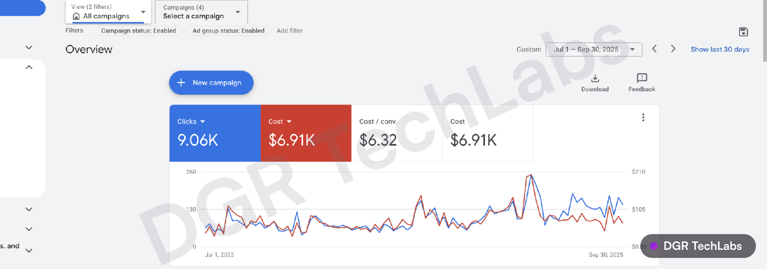Open the Feedback dialog

pyautogui.click(x=642, y=83)
